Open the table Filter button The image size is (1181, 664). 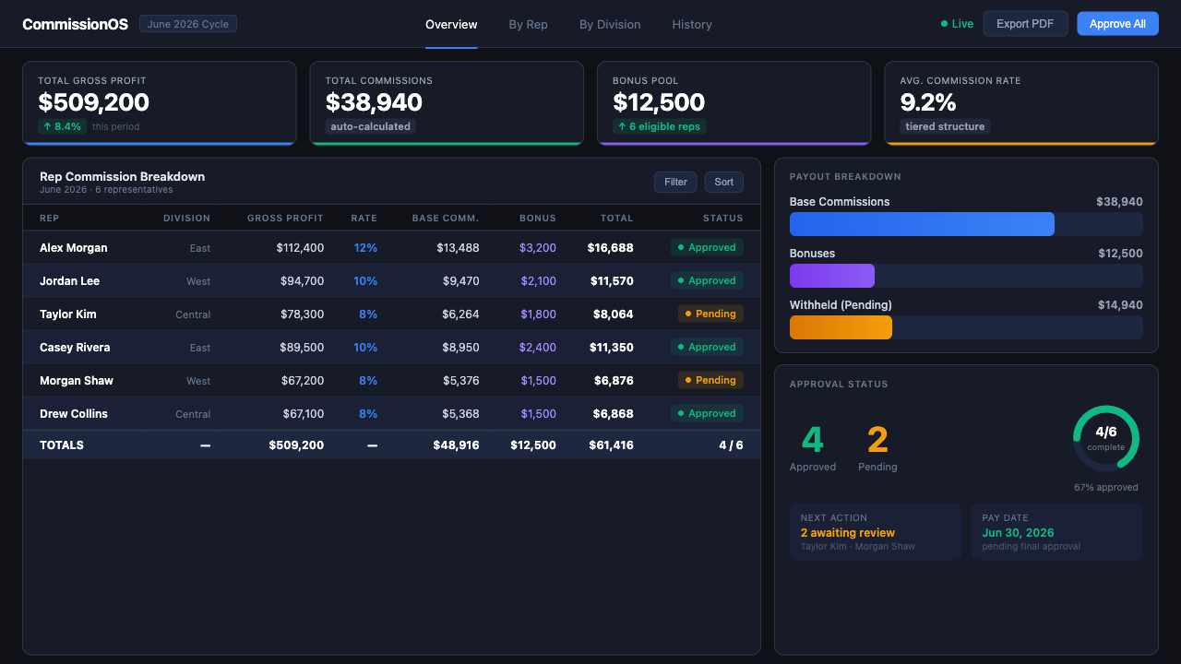675,182
